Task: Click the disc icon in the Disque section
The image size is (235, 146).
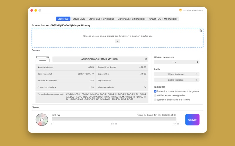Action: coord(42,120)
